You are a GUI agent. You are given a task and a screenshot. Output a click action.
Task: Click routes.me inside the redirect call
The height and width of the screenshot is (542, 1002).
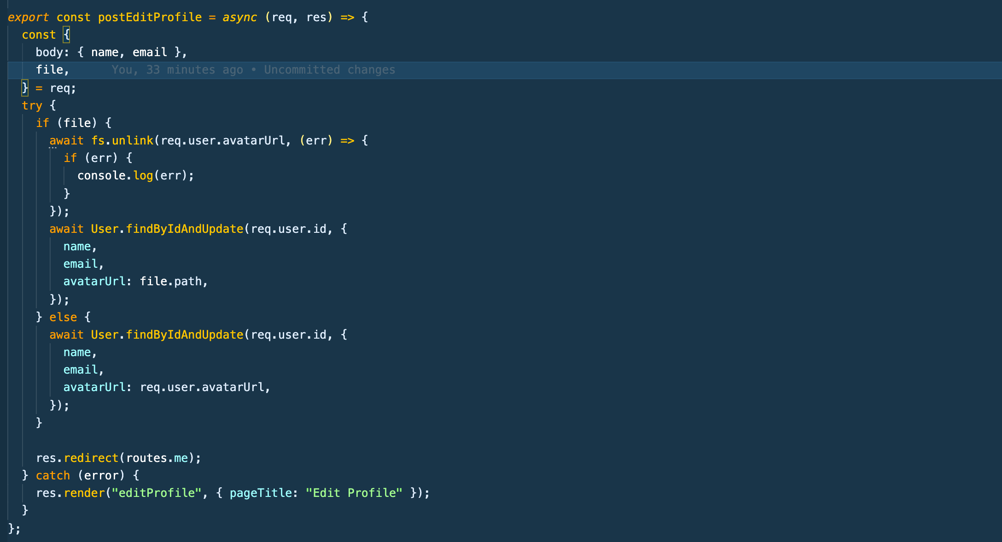point(157,458)
